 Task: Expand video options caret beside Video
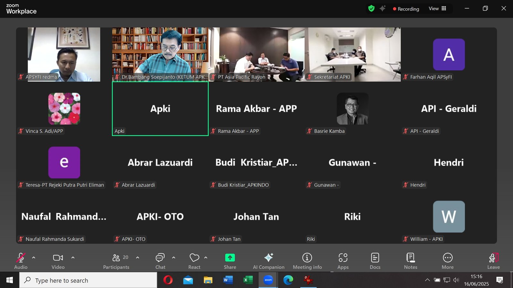coord(73,258)
